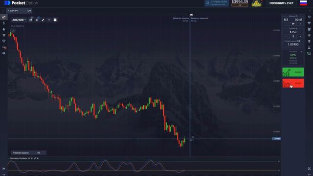
Task: Collapse the Stochastic Oscillator panel arrow
Action: click(x=9, y=158)
